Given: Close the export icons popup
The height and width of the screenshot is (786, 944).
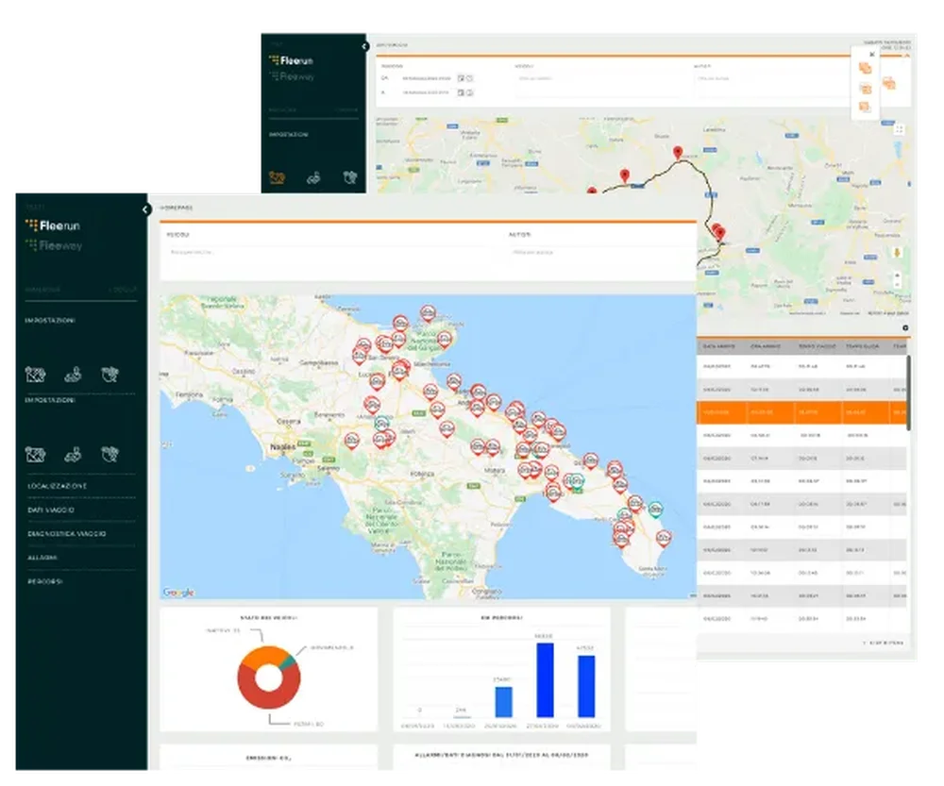Looking at the screenshot, I should (x=871, y=54).
